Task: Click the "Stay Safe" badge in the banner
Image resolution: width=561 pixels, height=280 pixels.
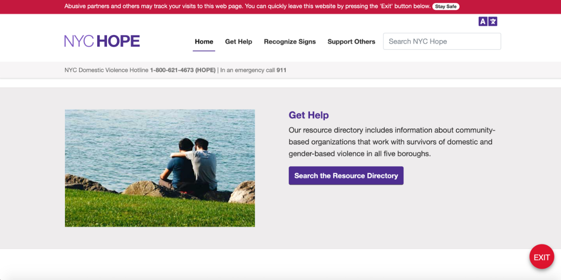Action: 446,6
